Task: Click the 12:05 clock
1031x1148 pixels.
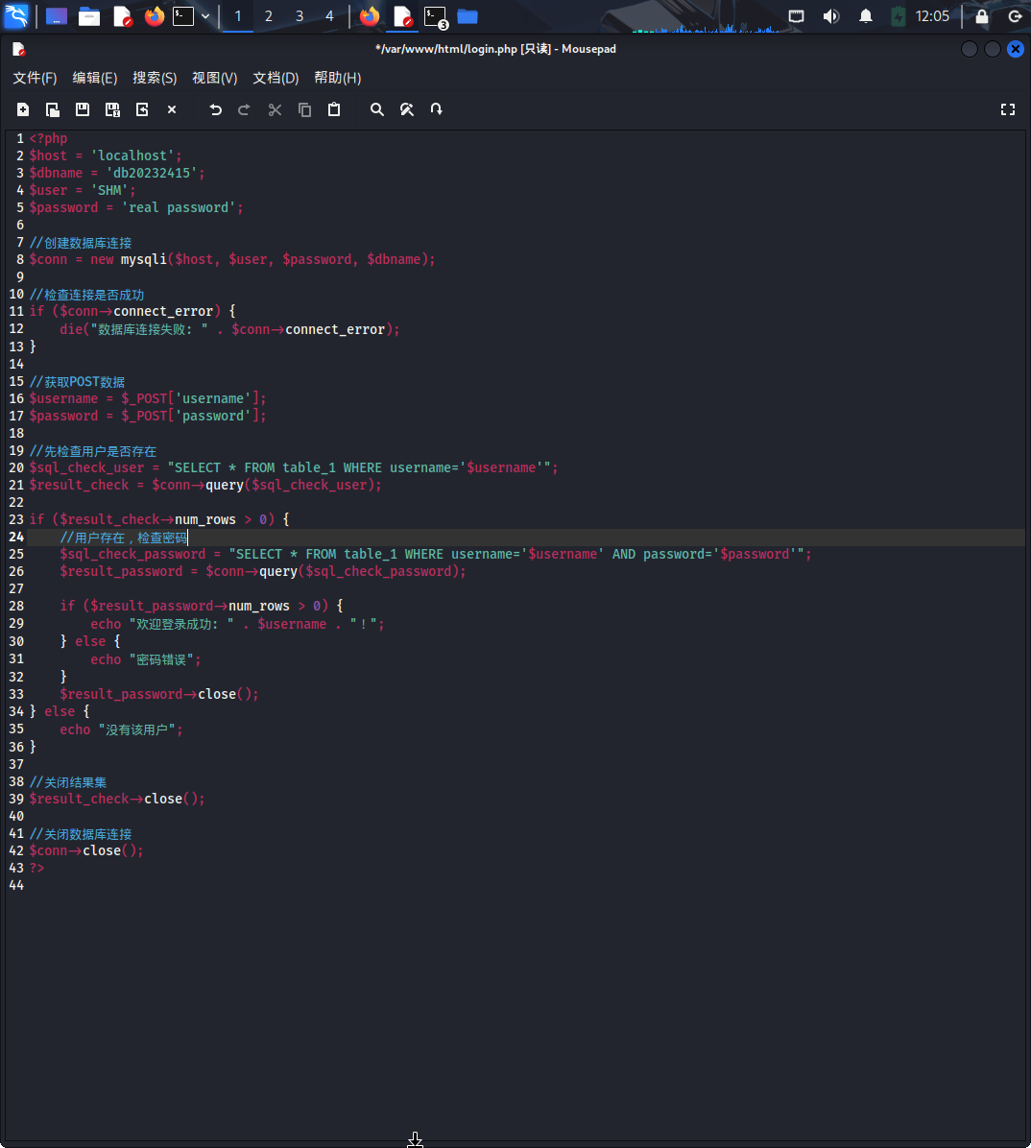Action: pos(932,16)
